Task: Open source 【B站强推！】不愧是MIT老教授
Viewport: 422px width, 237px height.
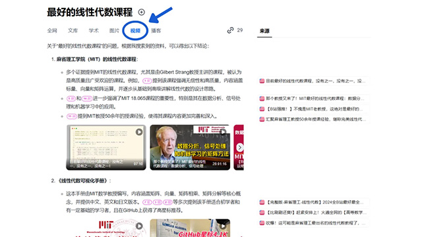Action: (313, 109)
